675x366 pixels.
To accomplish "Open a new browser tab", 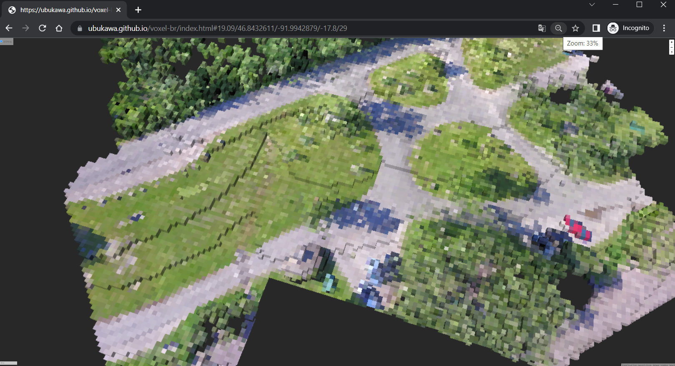I will point(138,10).
